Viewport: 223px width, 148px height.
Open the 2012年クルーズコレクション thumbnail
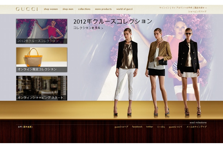tap(42, 31)
